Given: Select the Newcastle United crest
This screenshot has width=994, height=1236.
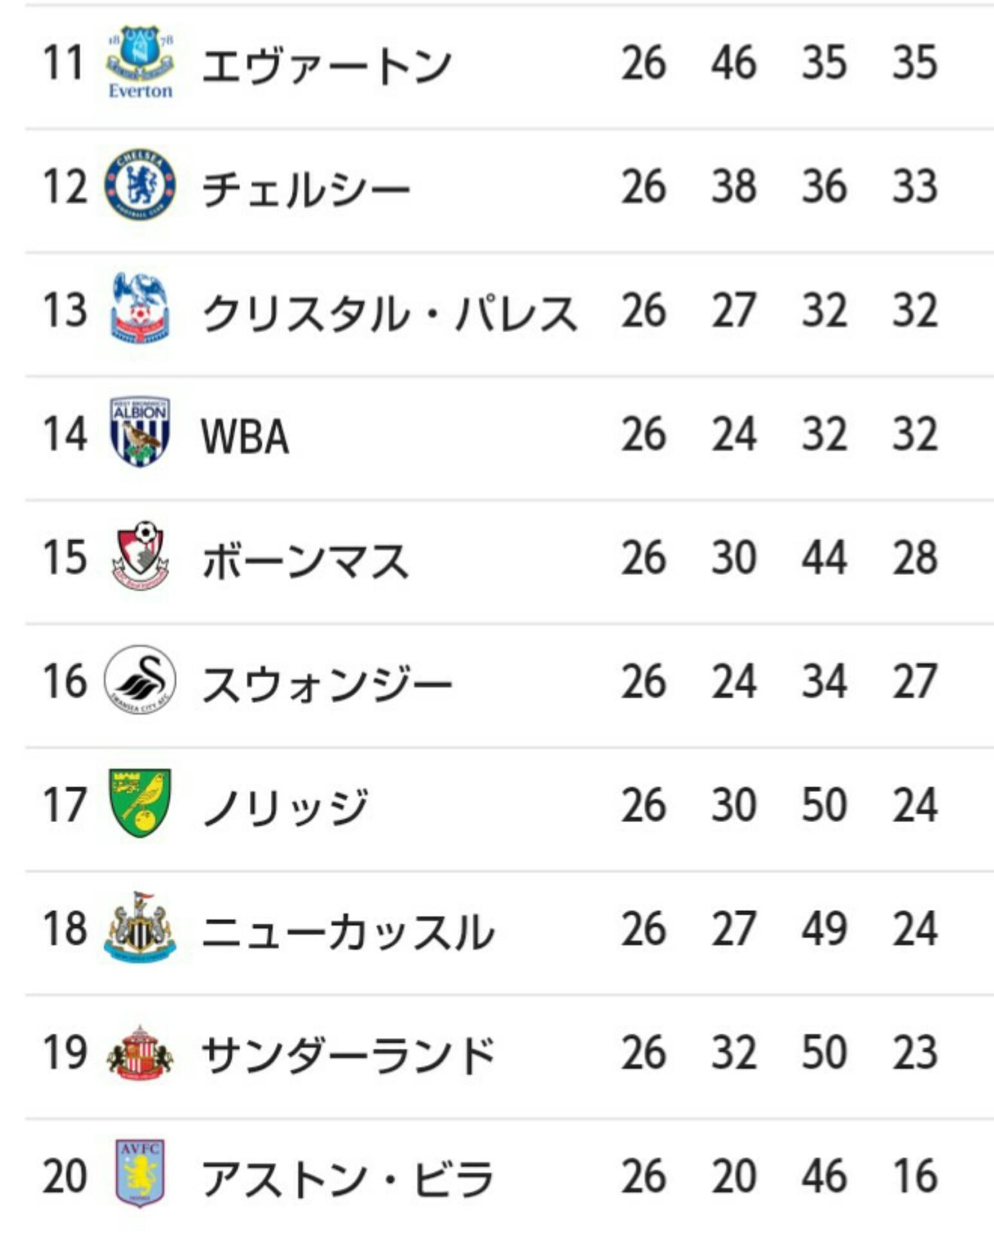Looking at the screenshot, I should point(140,928).
